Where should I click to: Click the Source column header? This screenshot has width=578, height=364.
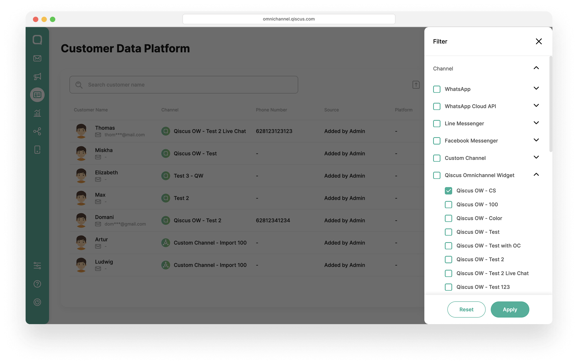coord(331,110)
